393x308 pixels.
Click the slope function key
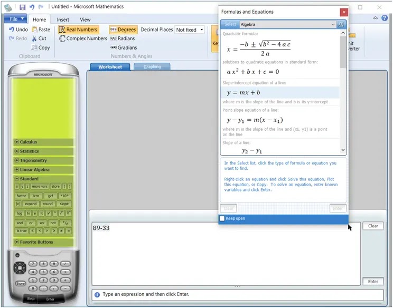[64, 204]
